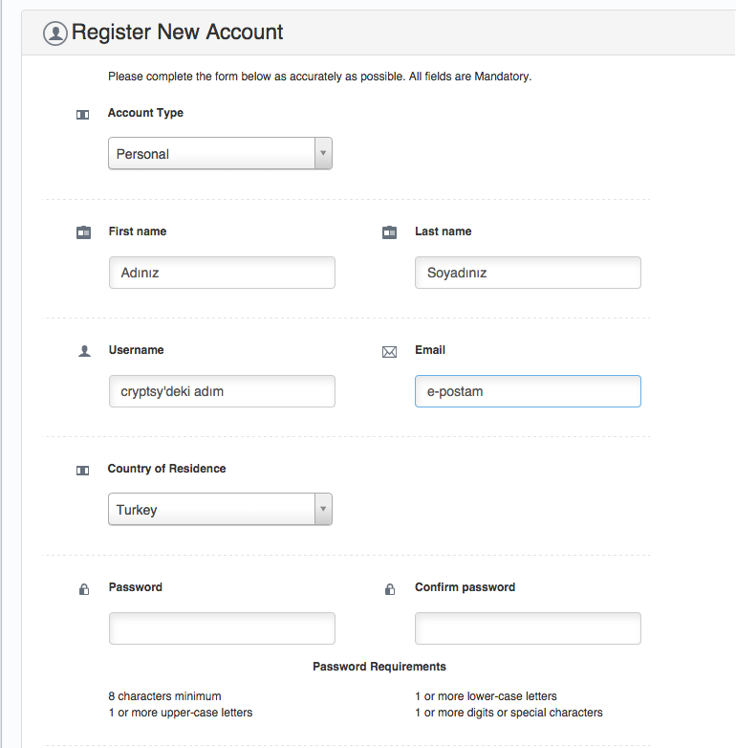The image size is (736, 748).
Task: Click the icon next to Account Type
Action: point(82,115)
